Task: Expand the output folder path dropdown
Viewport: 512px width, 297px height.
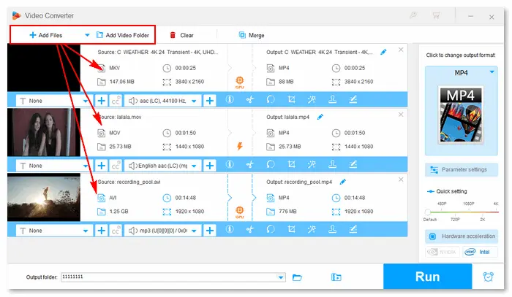Action: [281, 277]
